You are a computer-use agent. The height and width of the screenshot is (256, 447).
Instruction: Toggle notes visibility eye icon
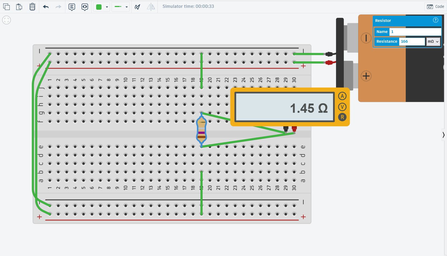85,7
